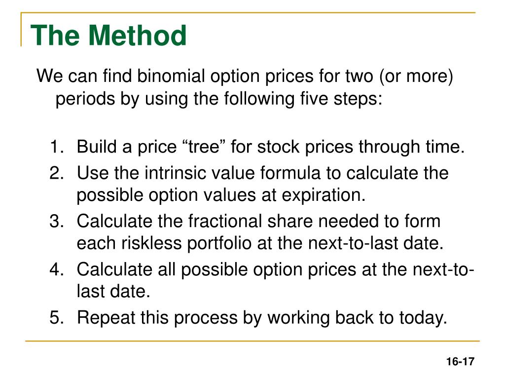Click "(or more)" in the intro sentence
Screen dimensions: 505x379
(416, 76)
